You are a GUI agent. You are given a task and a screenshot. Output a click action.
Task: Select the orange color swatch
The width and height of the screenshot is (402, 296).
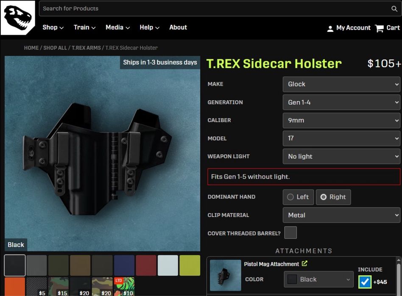coord(15,287)
